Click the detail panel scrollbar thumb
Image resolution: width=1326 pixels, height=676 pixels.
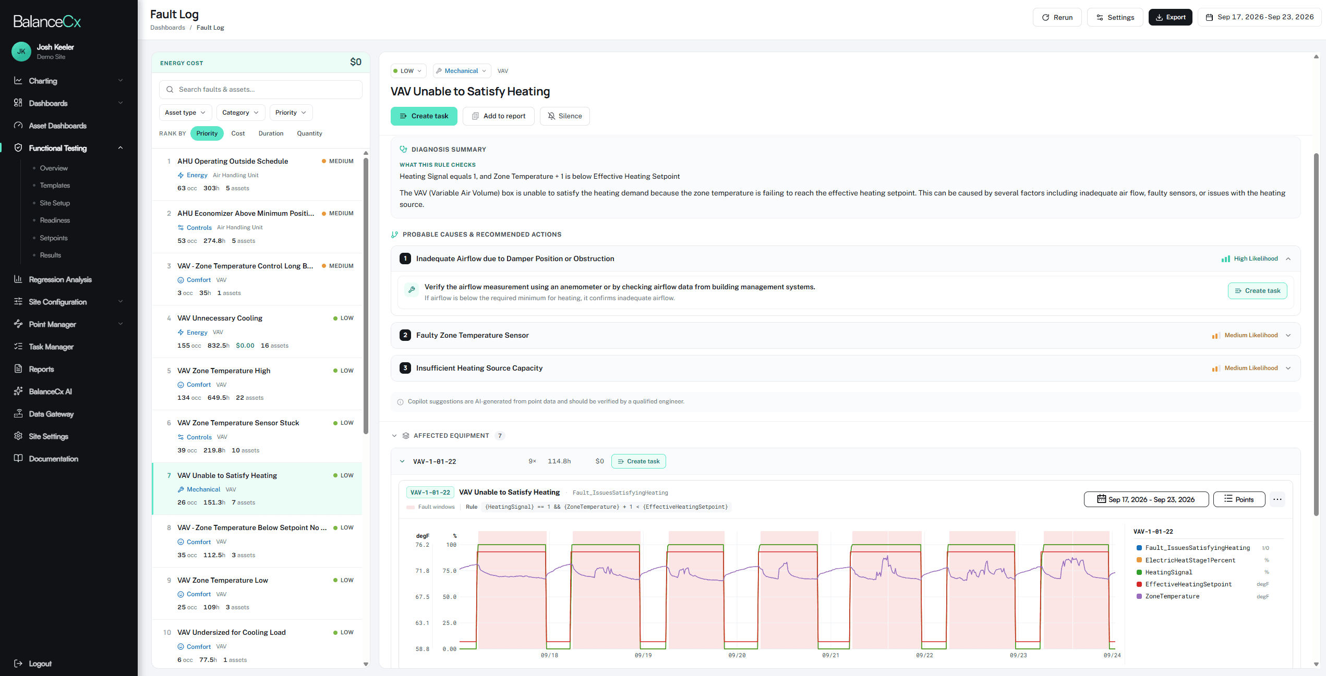pyautogui.click(x=1316, y=334)
